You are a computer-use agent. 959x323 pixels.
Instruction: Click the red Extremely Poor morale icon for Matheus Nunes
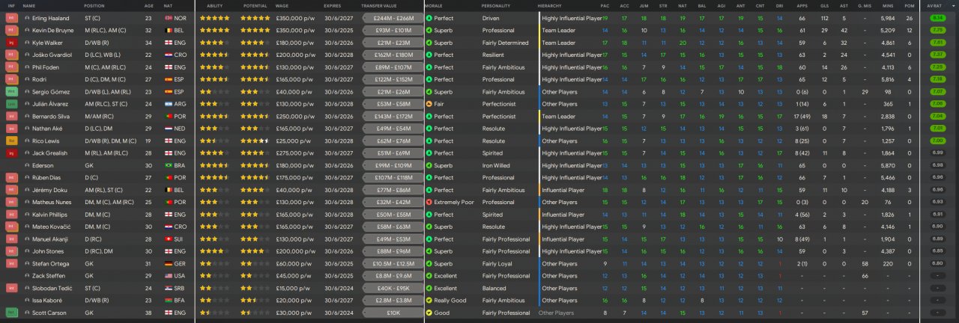(x=429, y=203)
